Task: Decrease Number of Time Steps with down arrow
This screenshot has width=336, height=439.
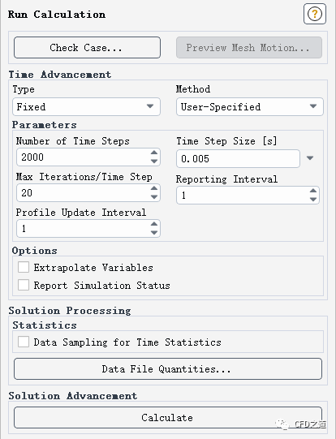Action: pyautogui.click(x=154, y=161)
